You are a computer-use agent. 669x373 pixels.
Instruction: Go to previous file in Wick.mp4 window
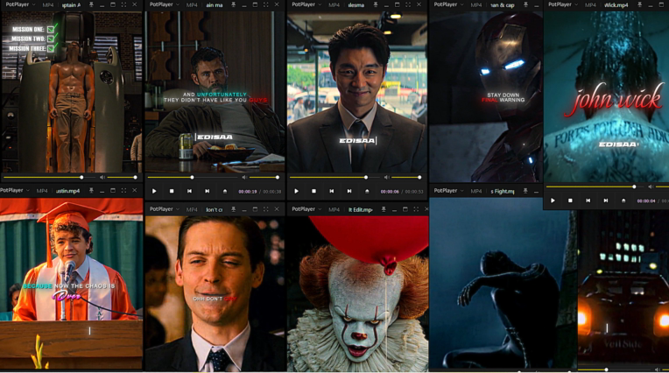588,201
